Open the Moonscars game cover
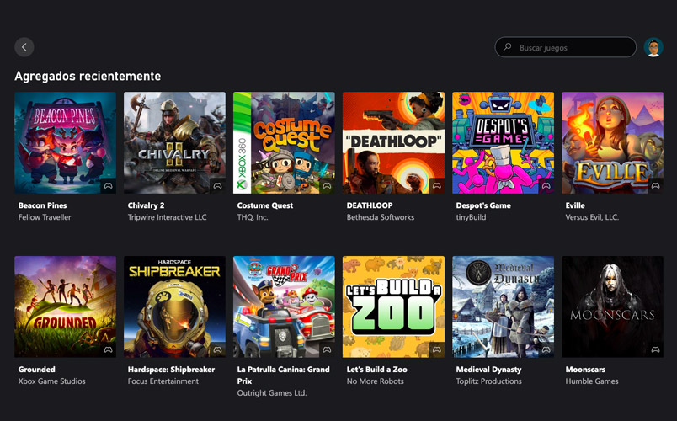The height and width of the screenshot is (421, 677). 612,306
